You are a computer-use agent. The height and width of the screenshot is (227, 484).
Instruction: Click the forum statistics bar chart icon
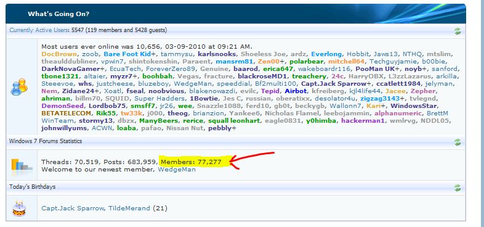[22, 164]
